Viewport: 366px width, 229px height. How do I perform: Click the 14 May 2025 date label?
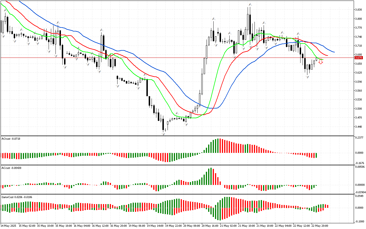[9, 226]
